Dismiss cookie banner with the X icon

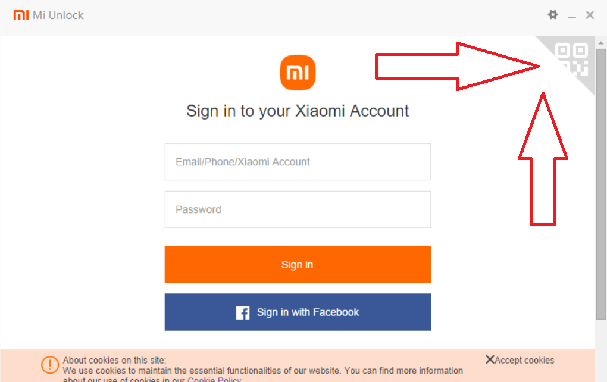coord(490,359)
